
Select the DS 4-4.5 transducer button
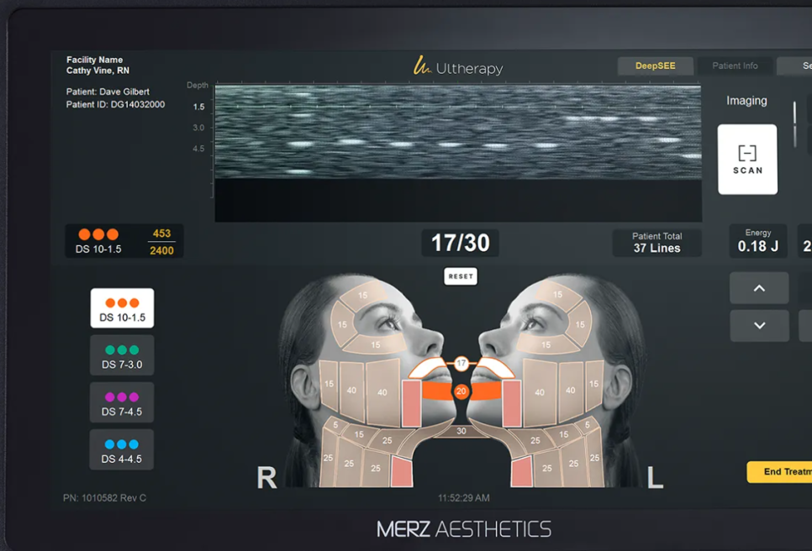pos(122,449)
